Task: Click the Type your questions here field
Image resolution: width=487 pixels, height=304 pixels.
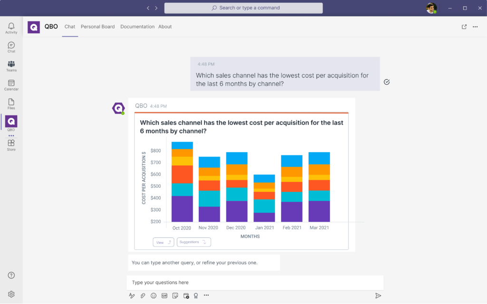Action: tap(254, 283)
